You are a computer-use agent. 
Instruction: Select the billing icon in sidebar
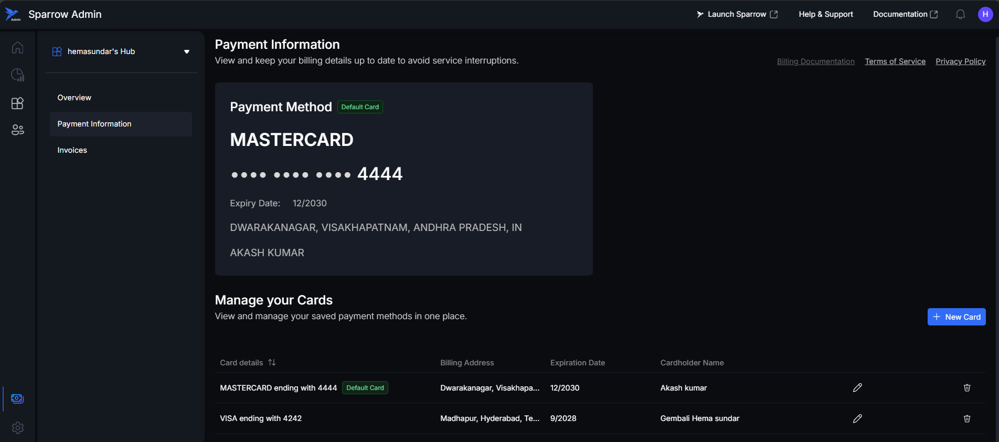pyautogui.click(x=17, y=399)
